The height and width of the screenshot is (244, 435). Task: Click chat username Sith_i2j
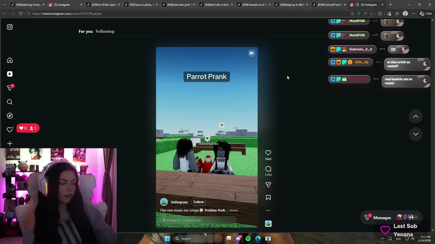(x=361, y=62)
